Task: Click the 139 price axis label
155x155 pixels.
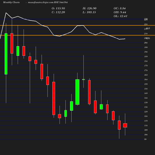Action: click(x=146, y=103)
